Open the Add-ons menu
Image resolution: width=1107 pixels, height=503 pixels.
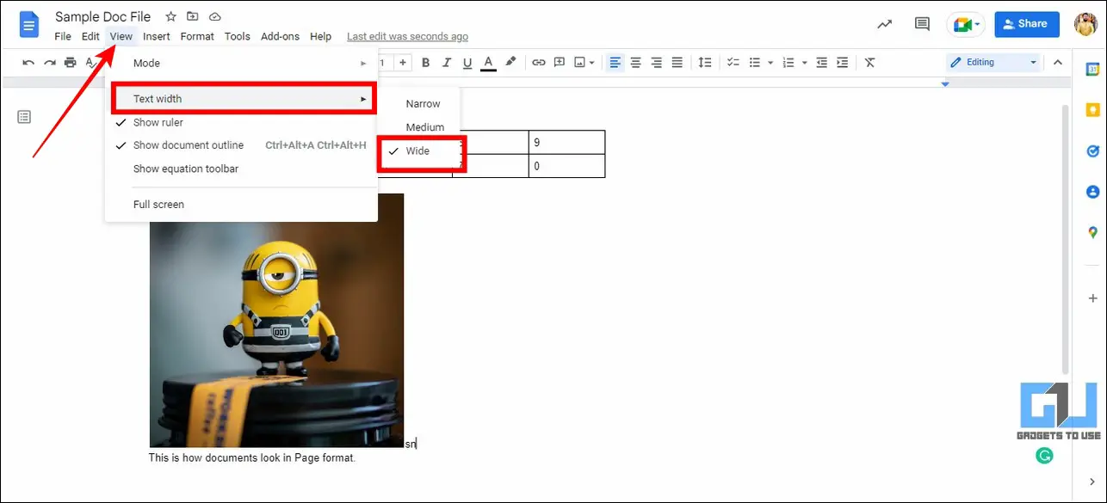[281, 36]
